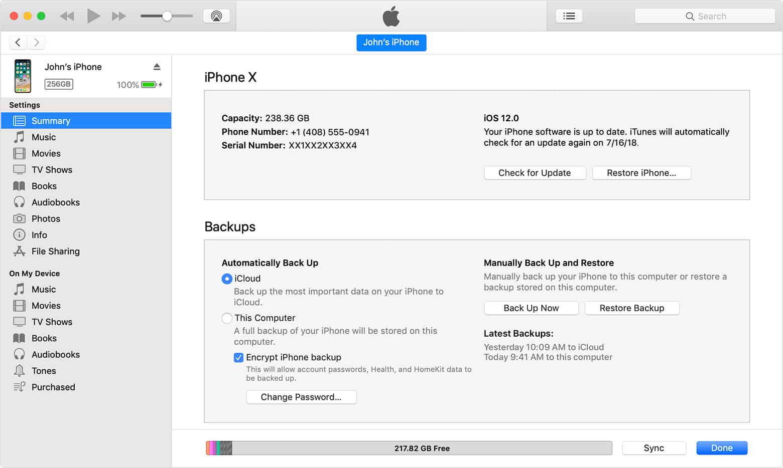Select the John's iPhone tab
The height and width of the screenshot is (468, 783).
pyautogui.click(x=391, y=43)
